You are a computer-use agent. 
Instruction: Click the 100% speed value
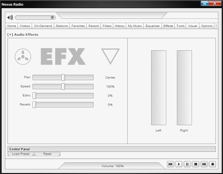(110, 87)
